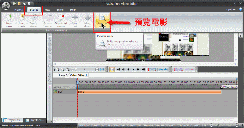Screen dimensions: 244x128
Task: Click open folder icon in quick access bar
Action: [x=20, y=4]
